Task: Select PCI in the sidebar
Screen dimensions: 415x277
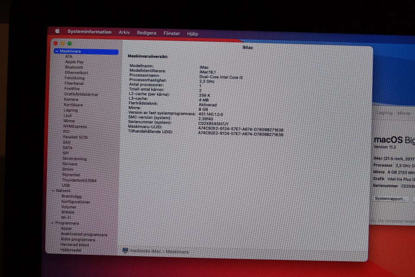Action: 66,132
